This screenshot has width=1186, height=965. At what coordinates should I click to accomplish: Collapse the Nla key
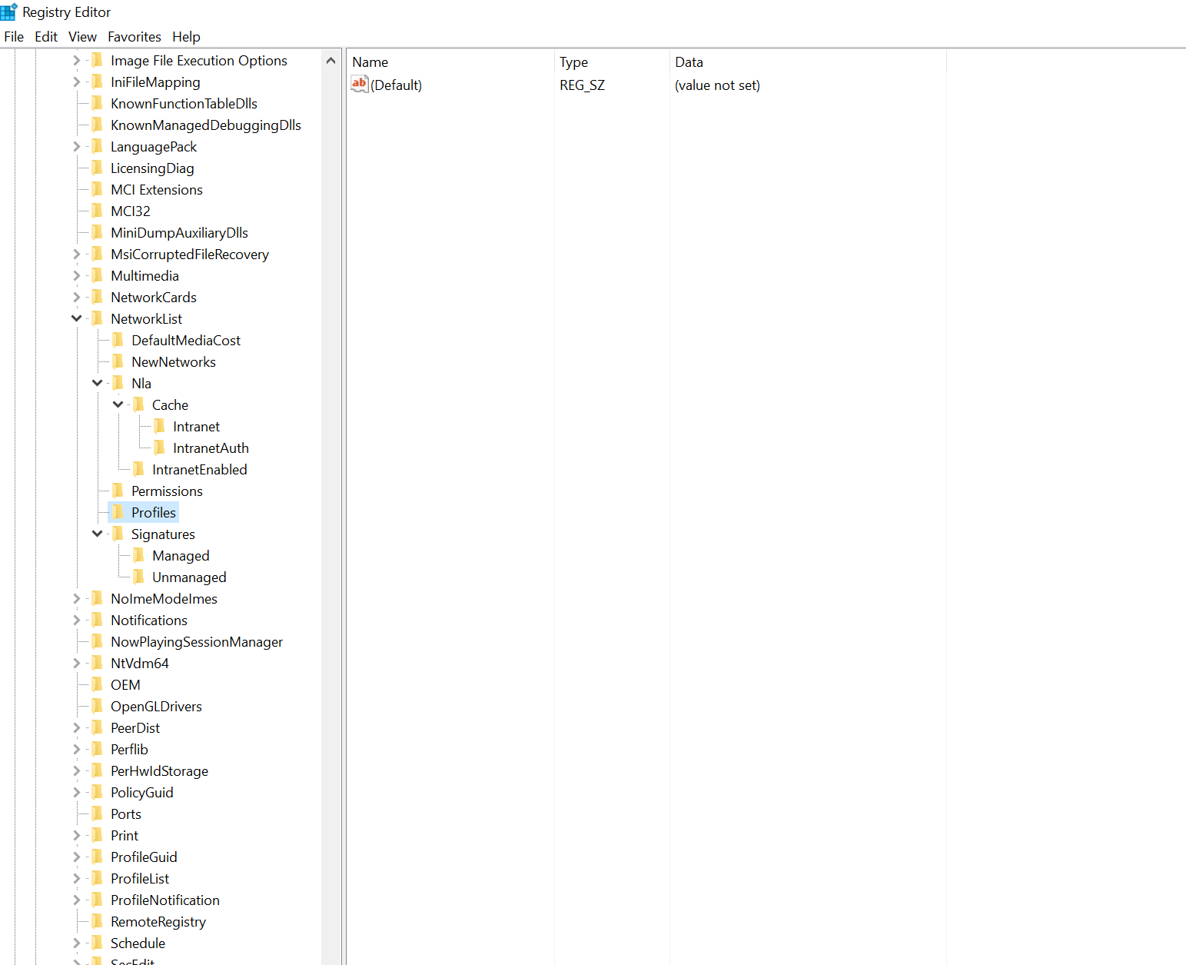pos(97,383)
